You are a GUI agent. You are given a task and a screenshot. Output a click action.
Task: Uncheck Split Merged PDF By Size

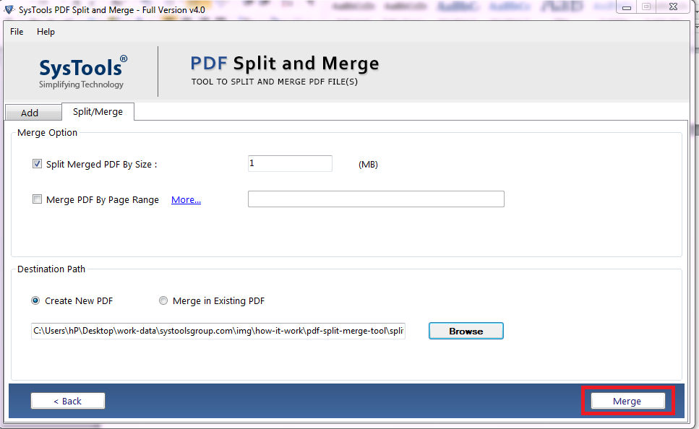(37, 164)
